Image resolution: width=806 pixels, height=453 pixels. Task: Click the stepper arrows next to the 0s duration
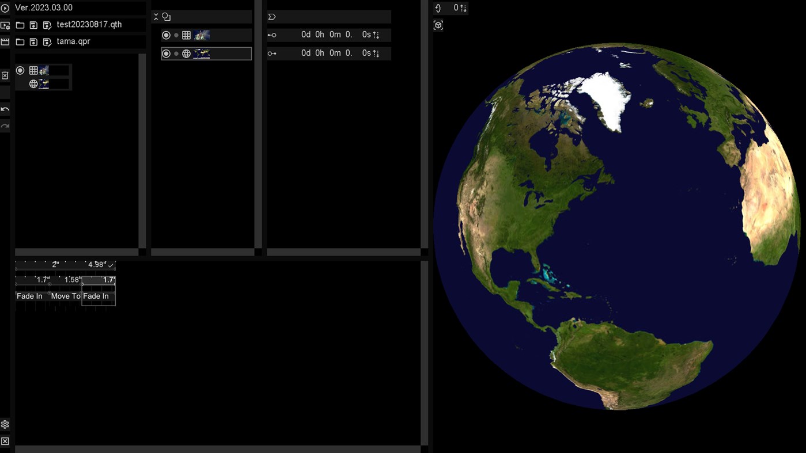click(376, 35)
